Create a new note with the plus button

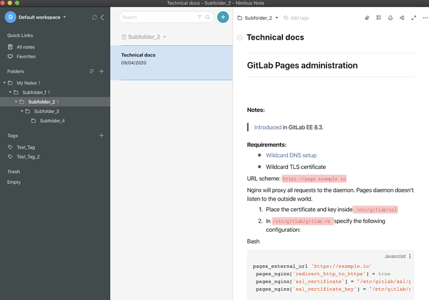click(x=223, y=17)
